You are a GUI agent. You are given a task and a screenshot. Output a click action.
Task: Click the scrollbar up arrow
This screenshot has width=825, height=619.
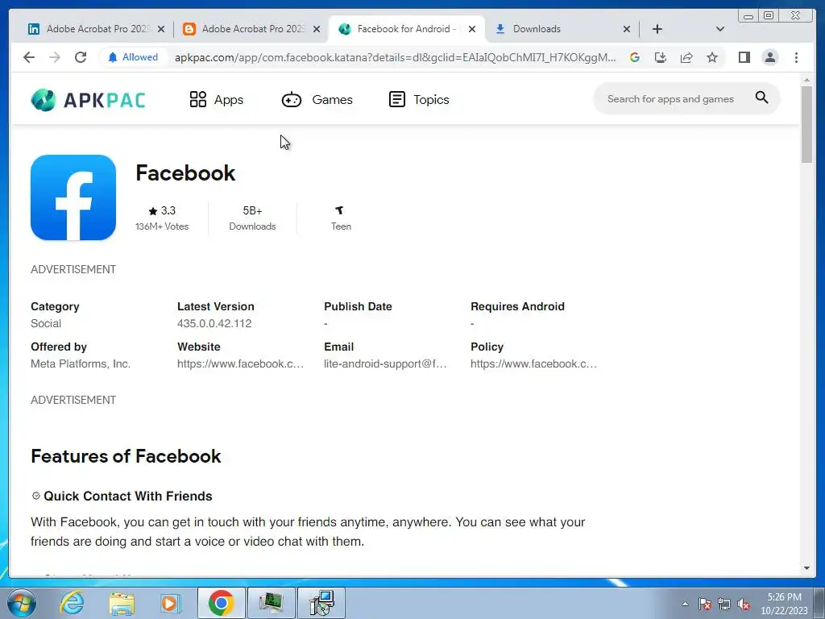(806, 80)
